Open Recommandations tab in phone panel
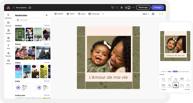Viewport: 193px width, 103px height. [x=183, y=71]
